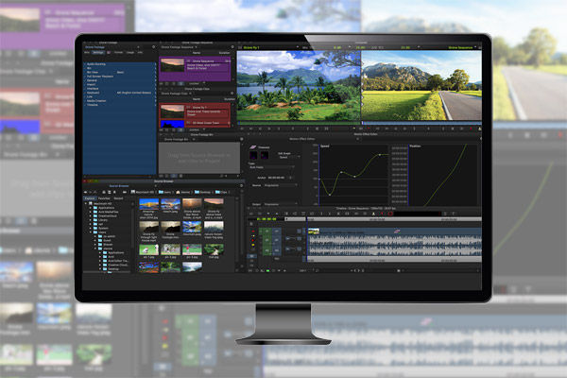Open the Source dropdown in Motion Effect Editor
The width and height of the screenshot is (567, 378).
coord(279,187)
